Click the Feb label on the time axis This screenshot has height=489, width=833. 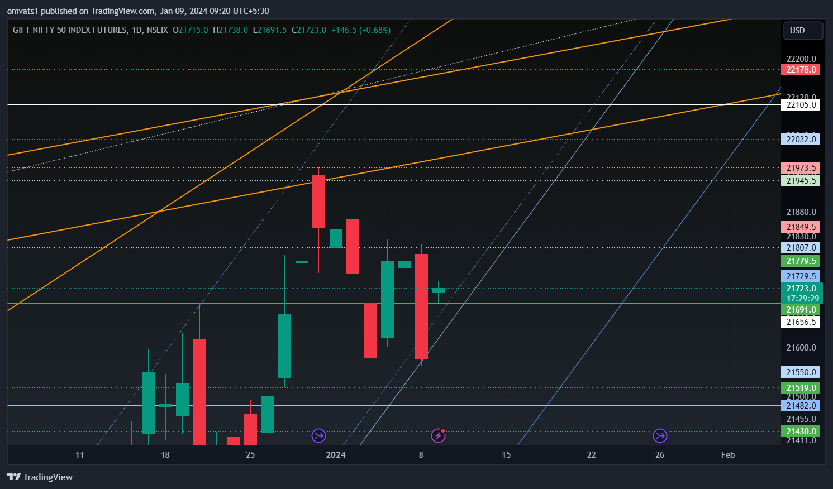click(x=728, y=455)
